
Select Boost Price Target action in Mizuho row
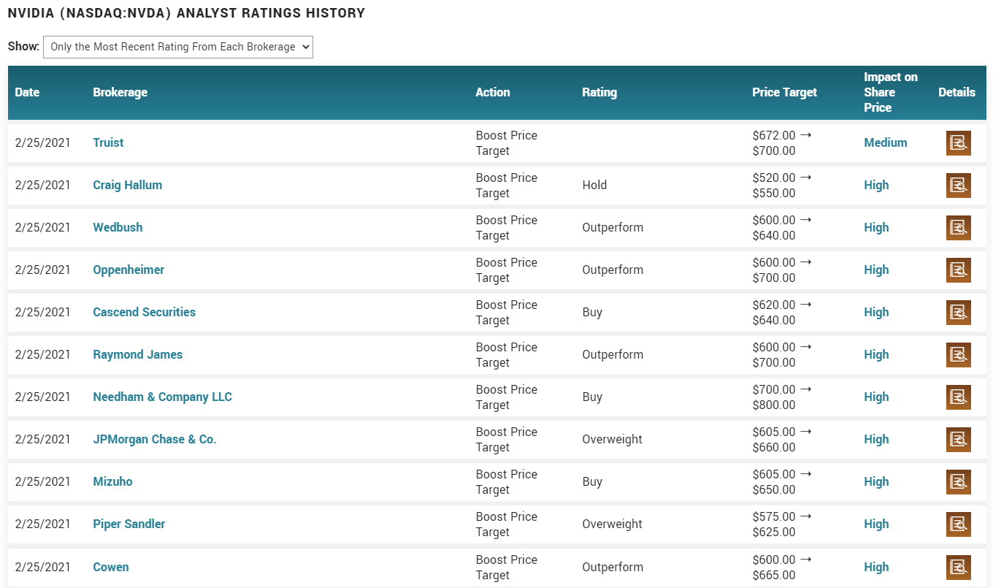click(506, 482)
